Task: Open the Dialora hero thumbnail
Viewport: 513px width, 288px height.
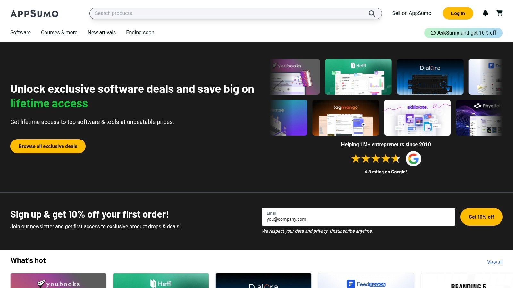Action: click(x=430, y=77)
